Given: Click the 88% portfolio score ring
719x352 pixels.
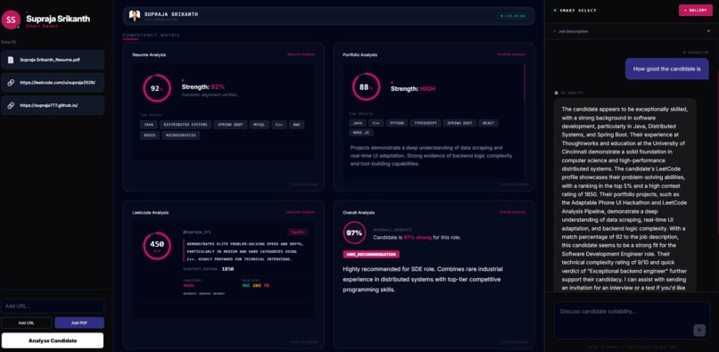Looking at the screenshot, I should click(366, 87).
